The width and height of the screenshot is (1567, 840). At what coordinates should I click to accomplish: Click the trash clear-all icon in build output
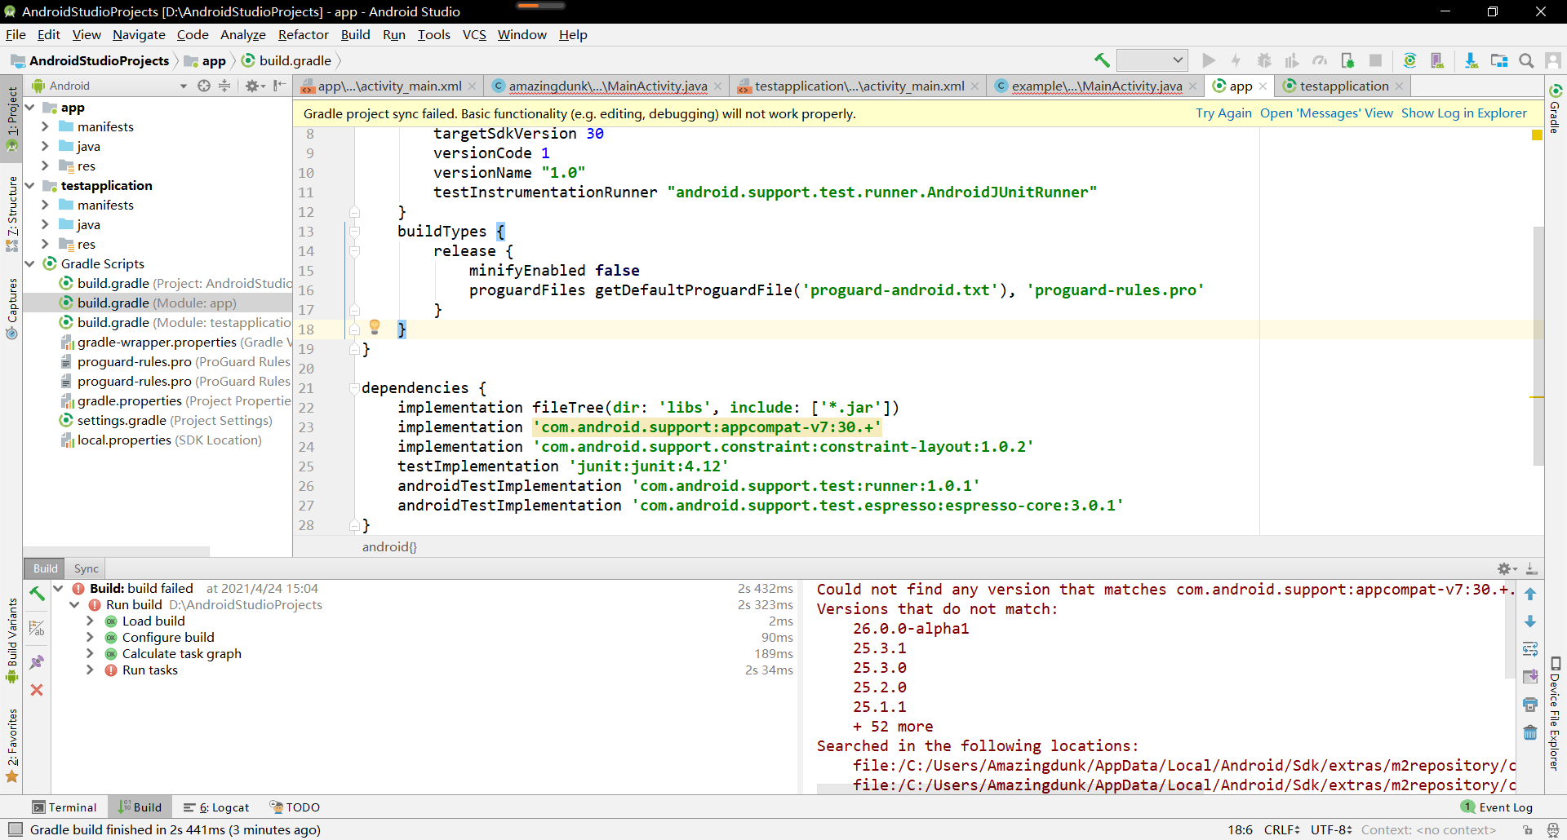pyautogui.click(x=1530, y=732)
